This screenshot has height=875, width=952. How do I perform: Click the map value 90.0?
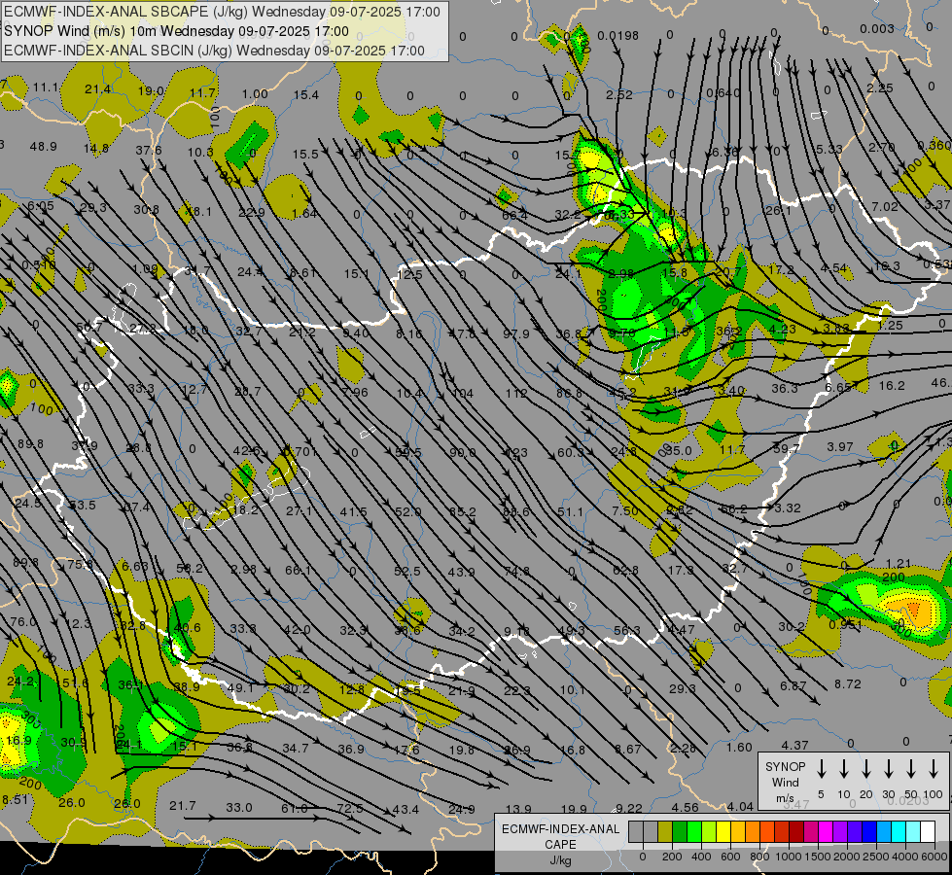pos(463,452)
